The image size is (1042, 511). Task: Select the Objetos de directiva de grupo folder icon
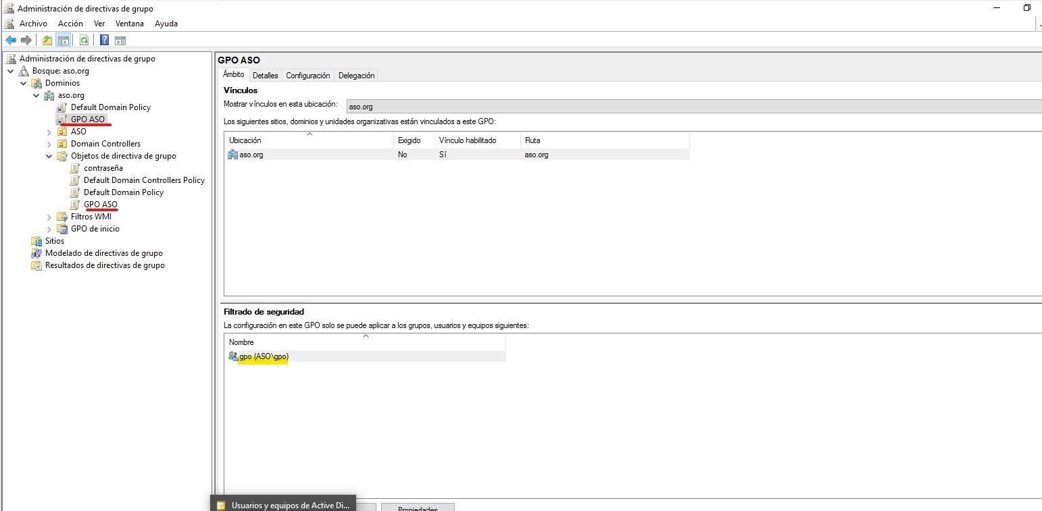[62, 156]
